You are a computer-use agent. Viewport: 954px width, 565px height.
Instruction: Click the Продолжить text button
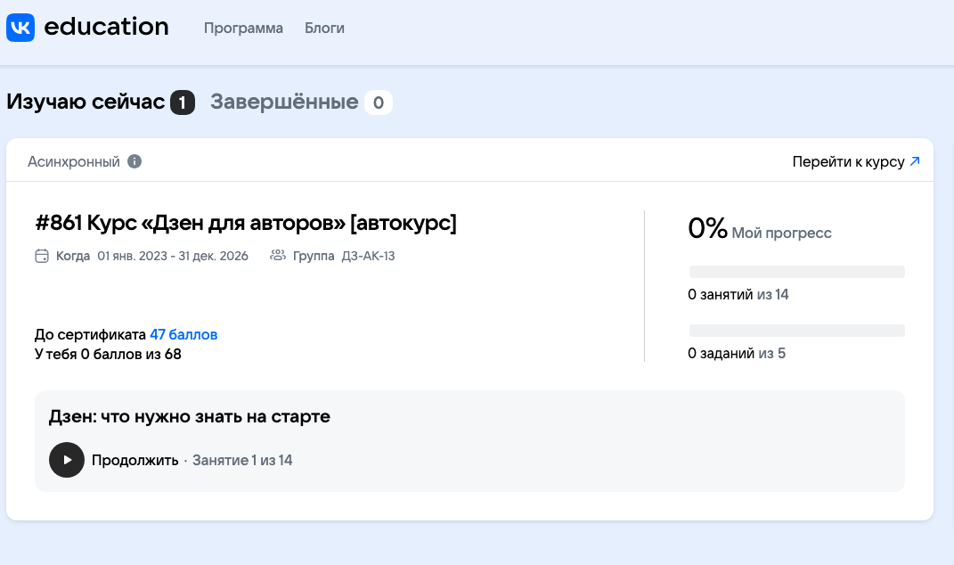135,460
